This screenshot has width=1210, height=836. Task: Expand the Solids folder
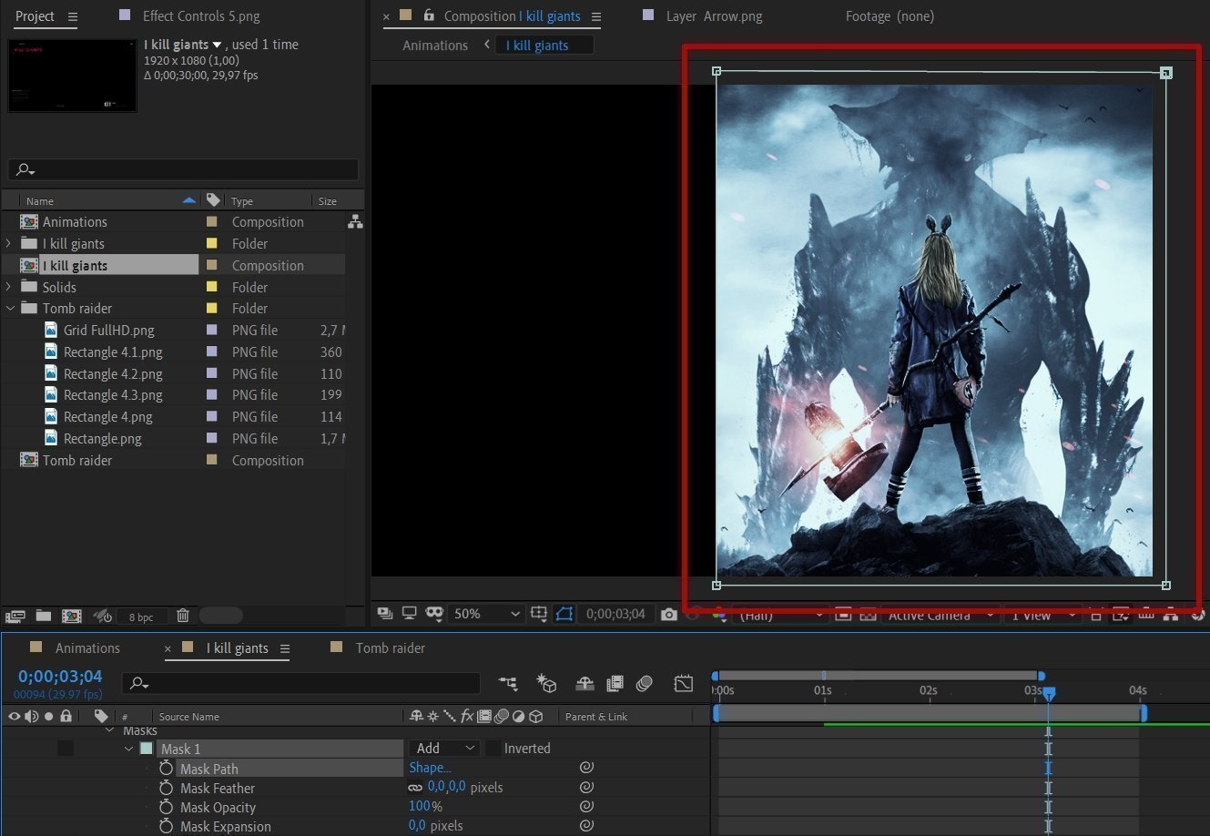(x=9, y=287)
